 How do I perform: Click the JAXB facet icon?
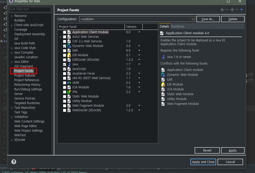[69, 82]
